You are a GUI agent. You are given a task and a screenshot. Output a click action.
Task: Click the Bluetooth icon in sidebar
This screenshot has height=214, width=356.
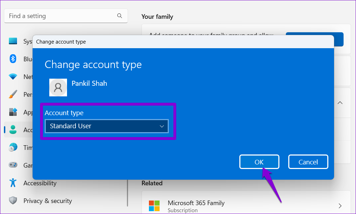pos(13,59)
